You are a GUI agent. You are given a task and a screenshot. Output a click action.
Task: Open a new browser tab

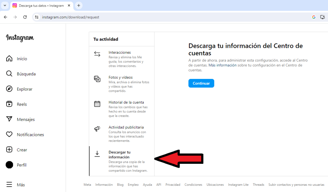click(79, 6)
